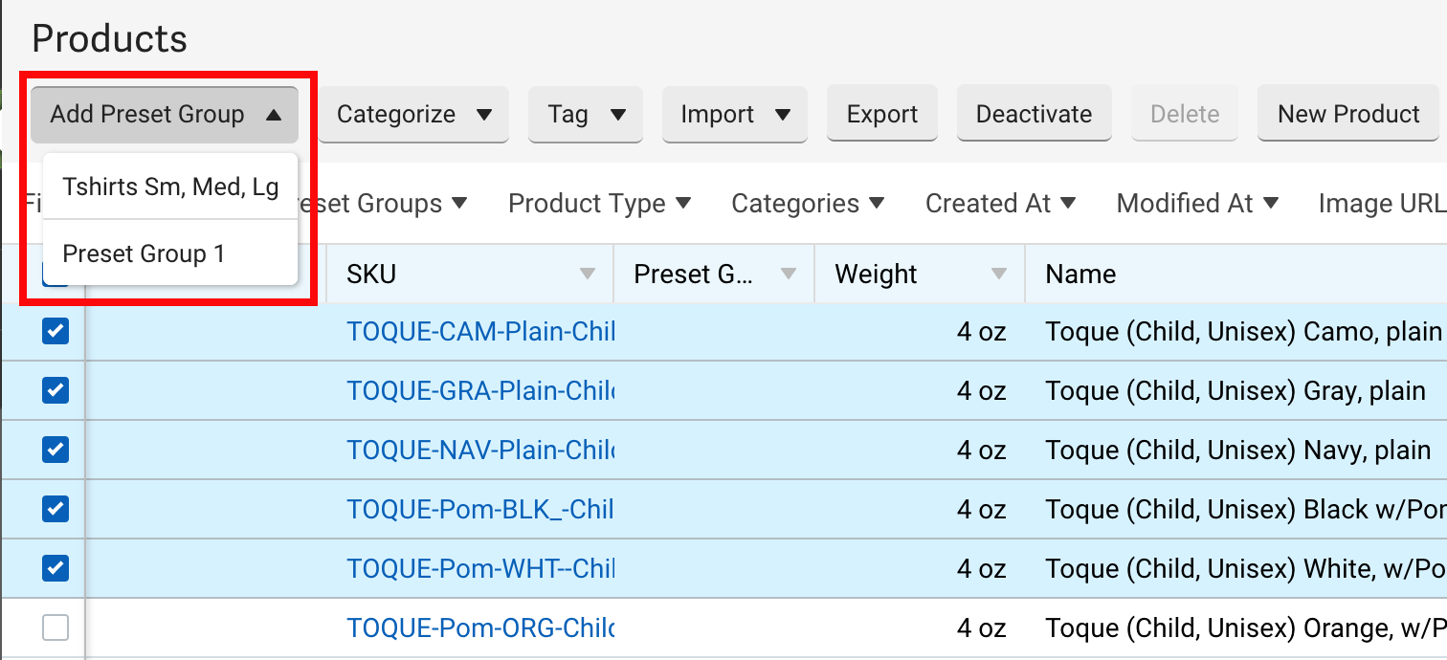Image resolution: width=1447 pixels, height=660 pixels.
Task: Uncheck the TOQUE-GRA-Plain row checkbox
Action: pyautogui.click(x=56, y=391)
